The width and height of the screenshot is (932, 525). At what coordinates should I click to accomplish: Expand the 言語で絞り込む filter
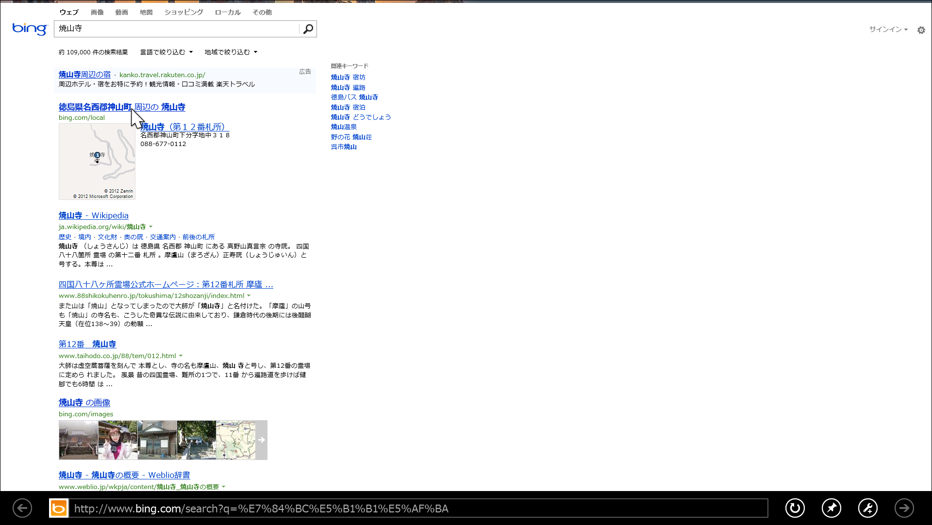tap(166, 52)
